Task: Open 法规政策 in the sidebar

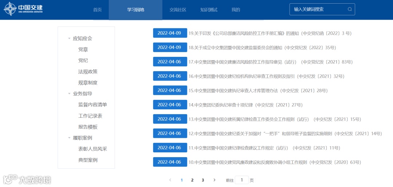Action: click(x=88, y=72)
